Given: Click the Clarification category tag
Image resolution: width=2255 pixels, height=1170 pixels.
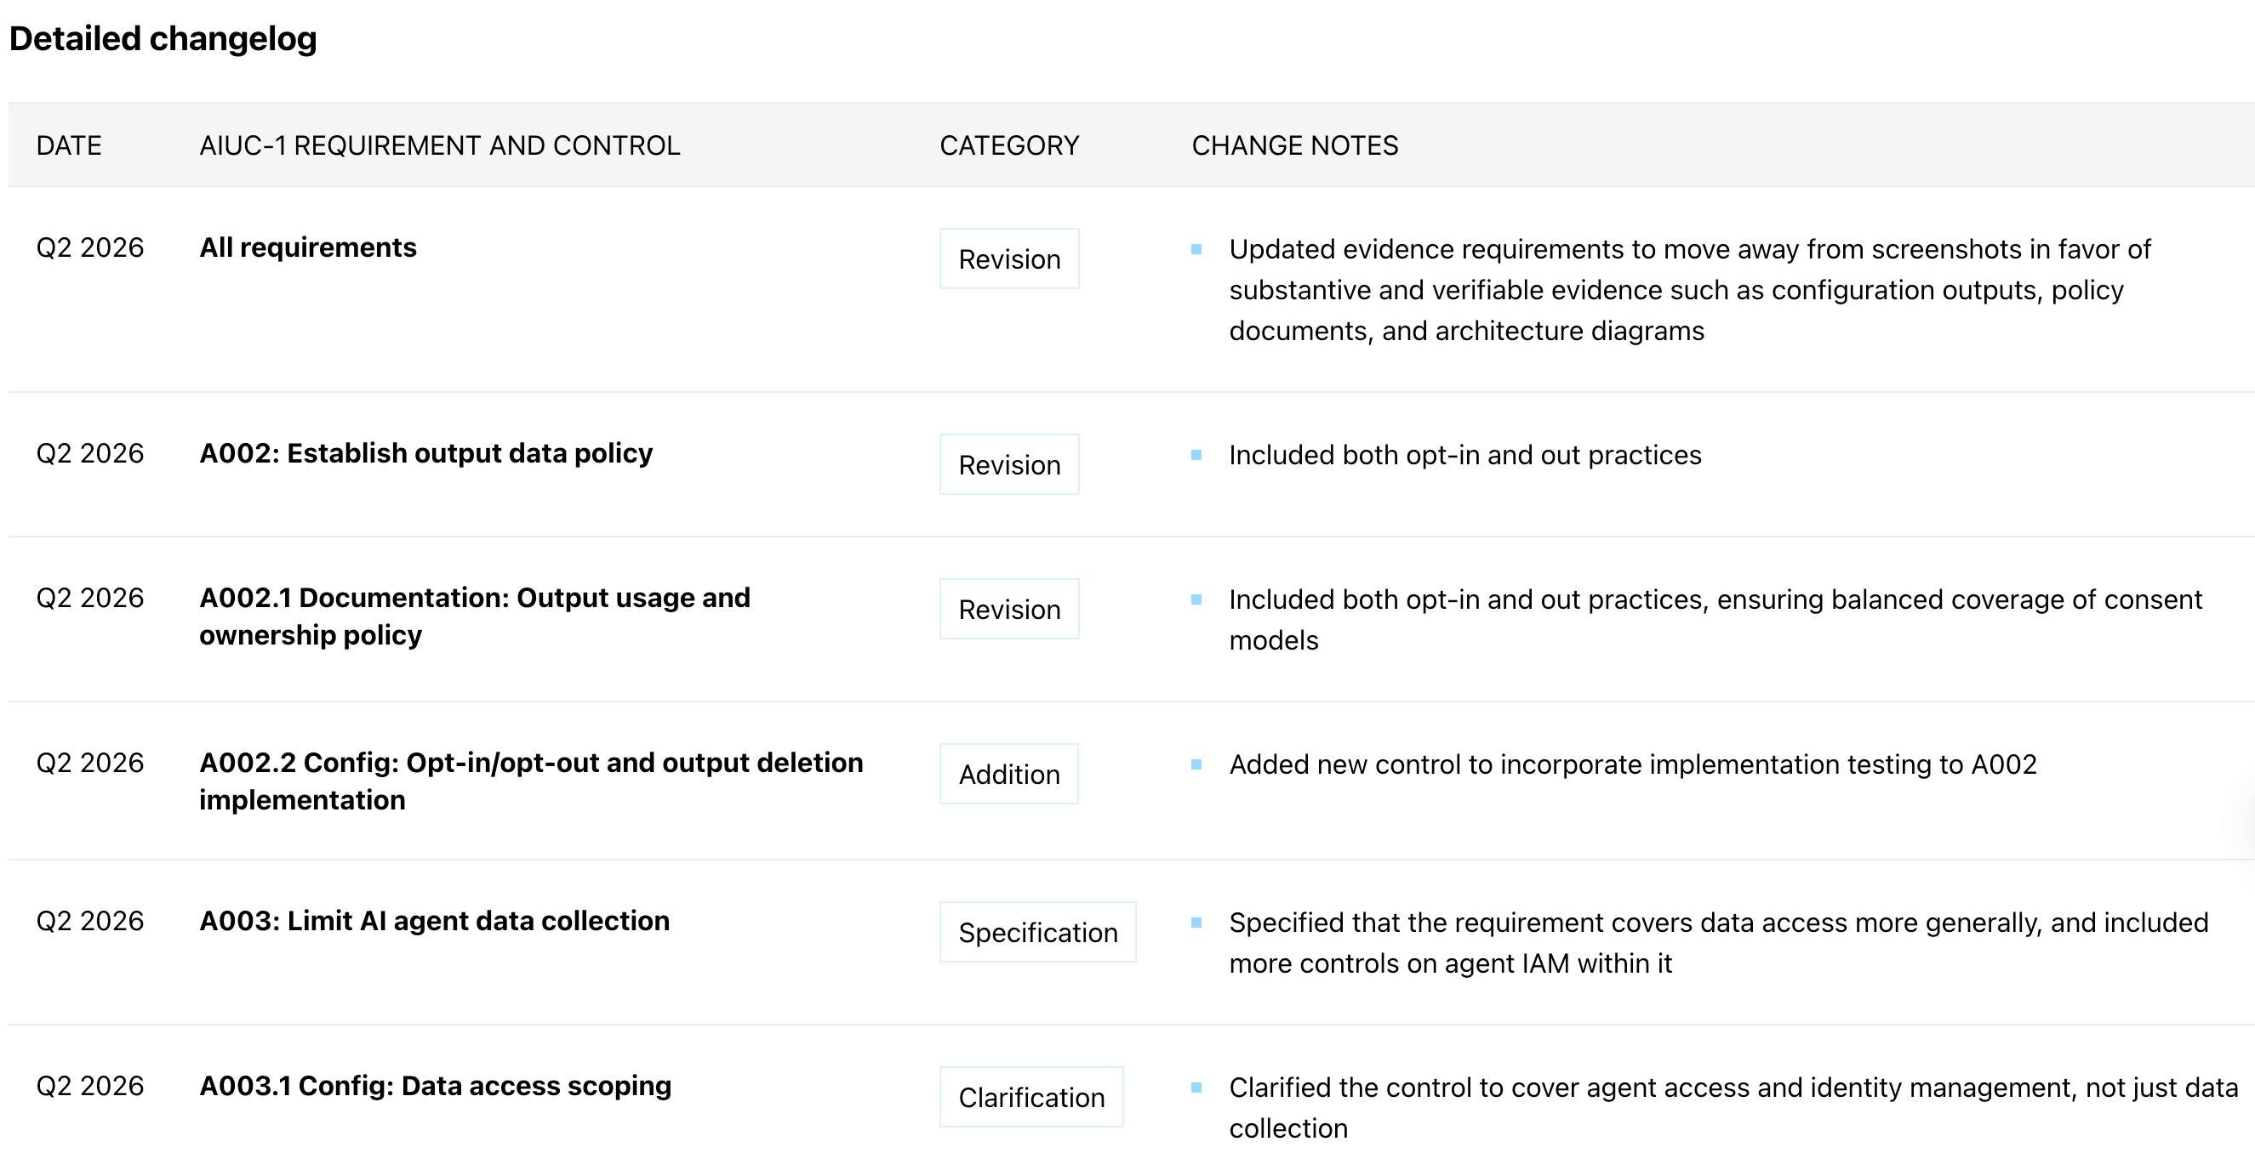Looking at the screenshot, I should coord(1030,1097).
